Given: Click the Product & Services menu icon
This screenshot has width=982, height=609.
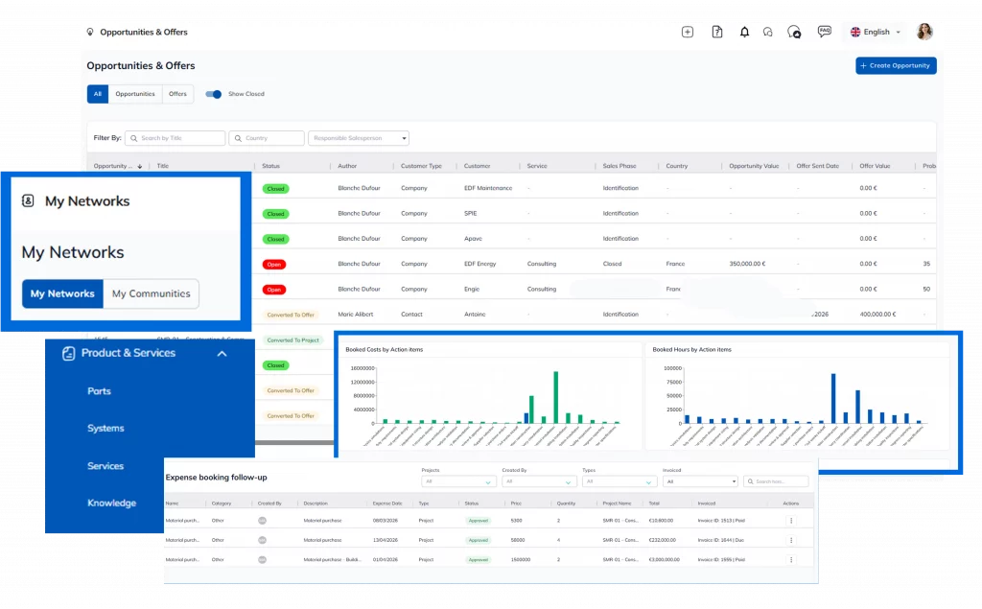Looking at the screenshot, I should tap(68, 353).
